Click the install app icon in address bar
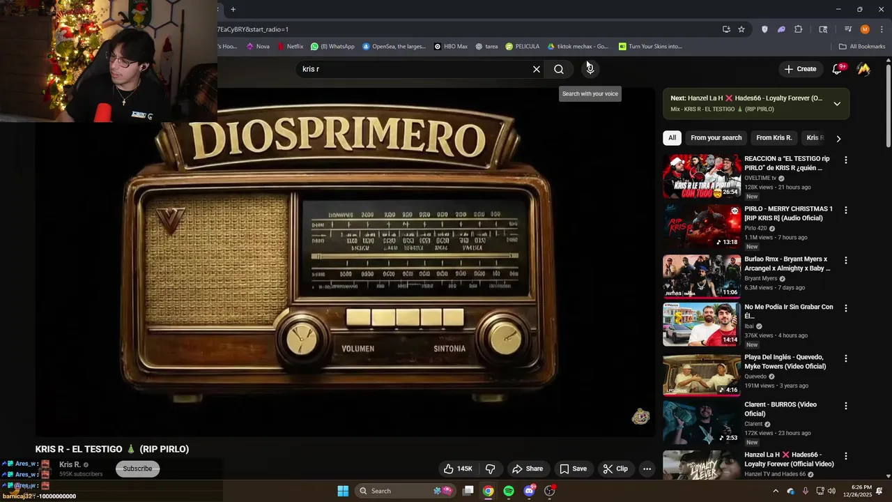 click(726, 29)
